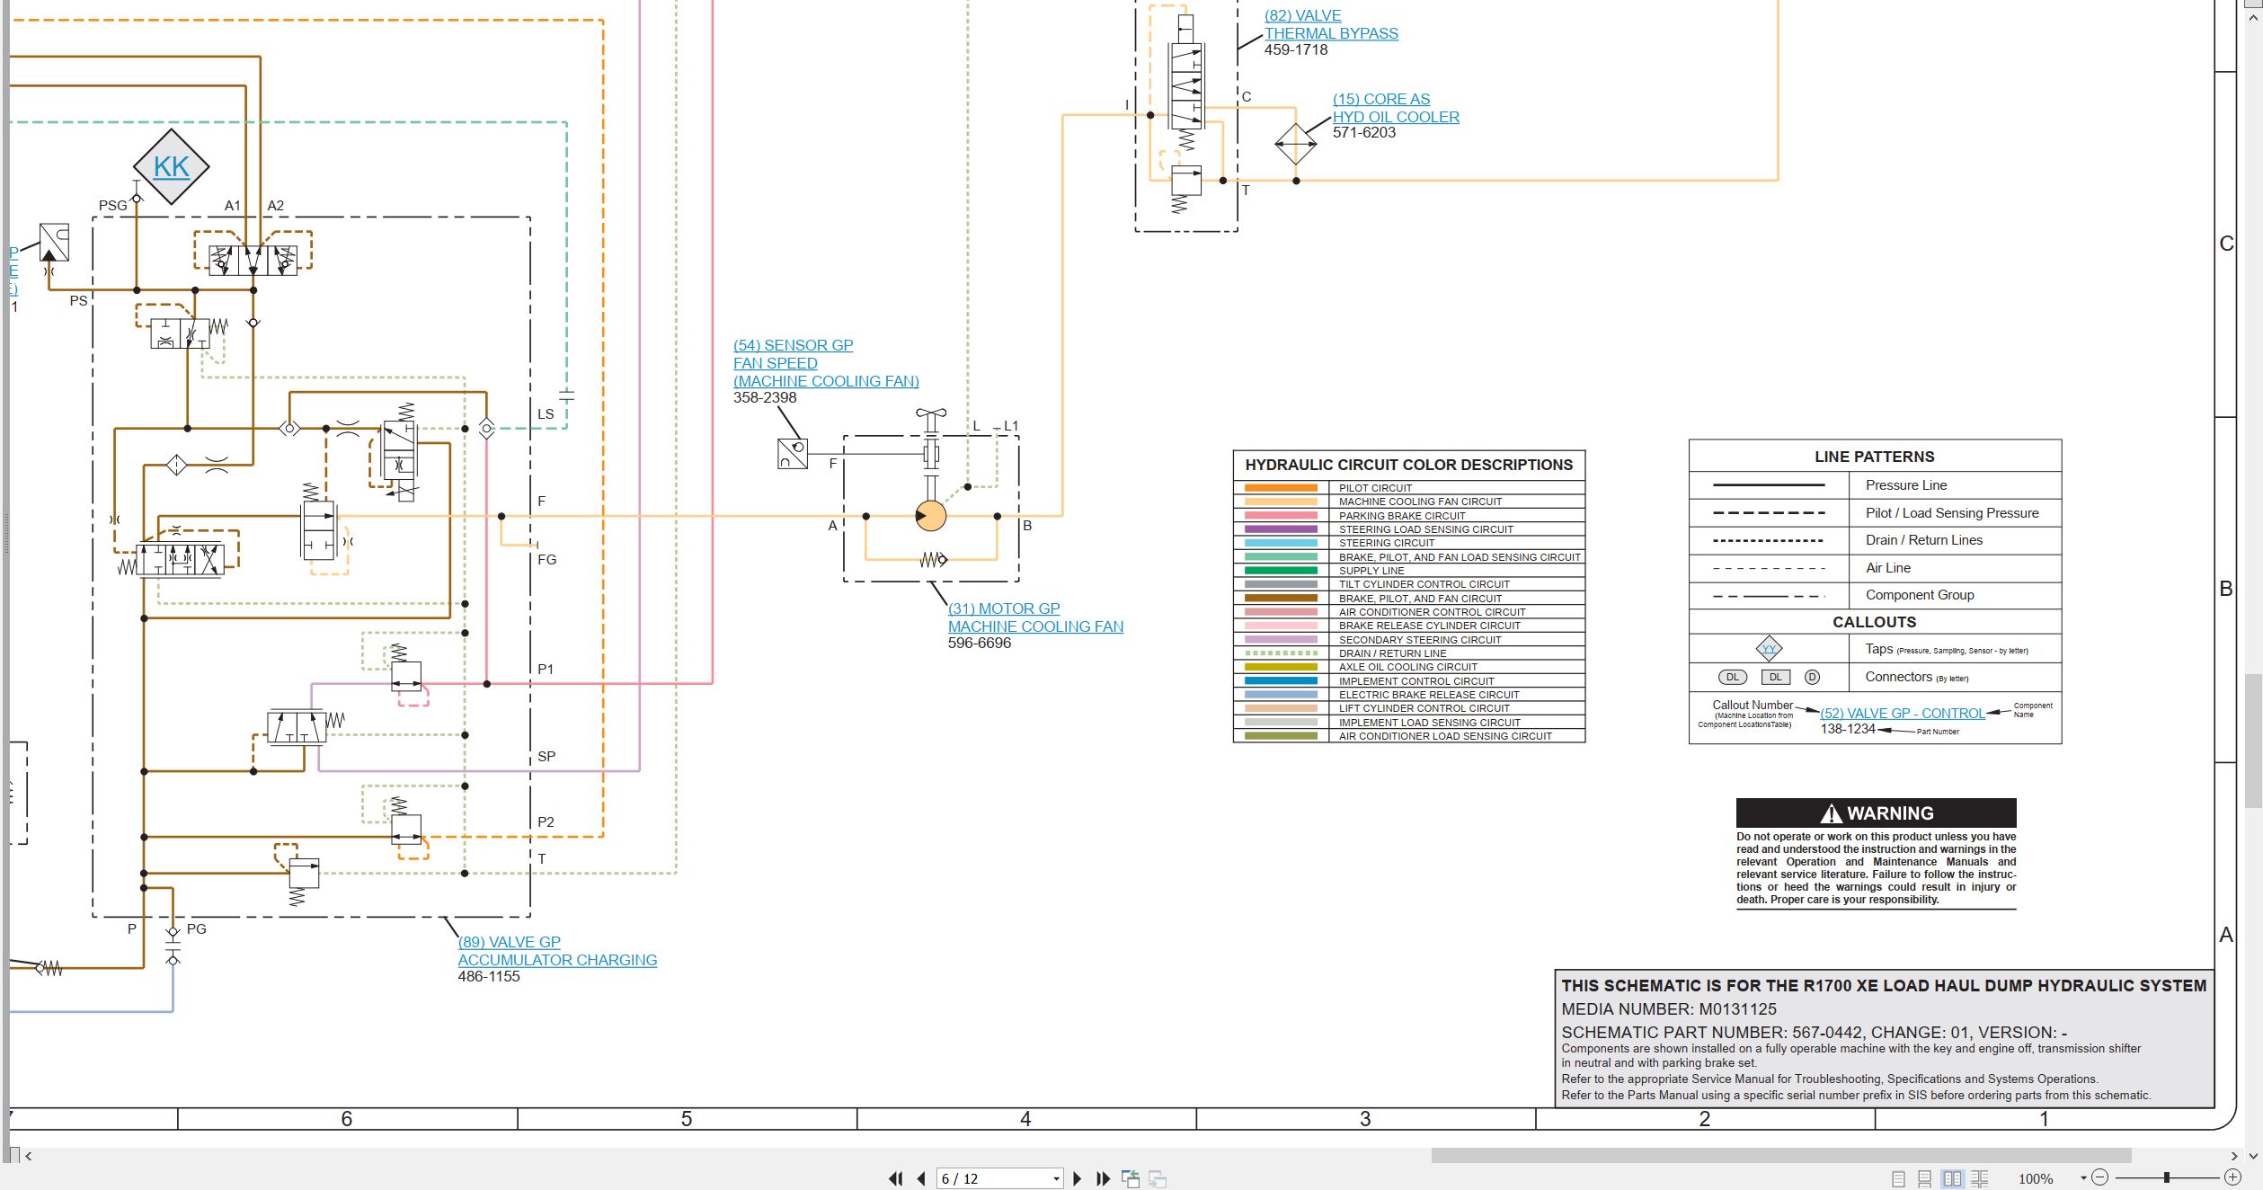The width and height of the screenshot is (2263, 1190).
Task: Go to the previous page
Action: pos(921,1178)
